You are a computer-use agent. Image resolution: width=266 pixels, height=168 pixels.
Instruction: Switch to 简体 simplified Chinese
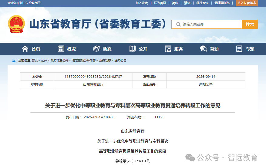(175, 3)
